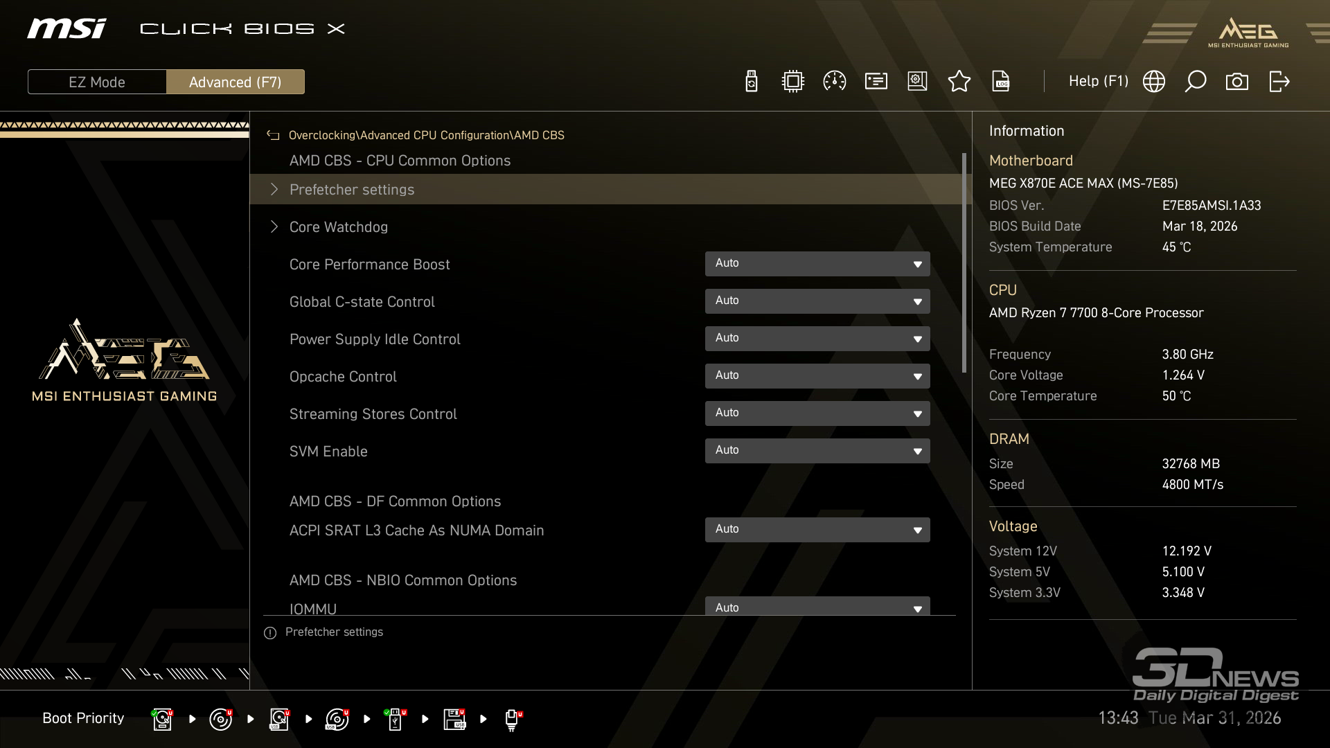Click back arrow beside breadcrumb path
Viewport: 1330px width, 748px height.
[273, 136]
